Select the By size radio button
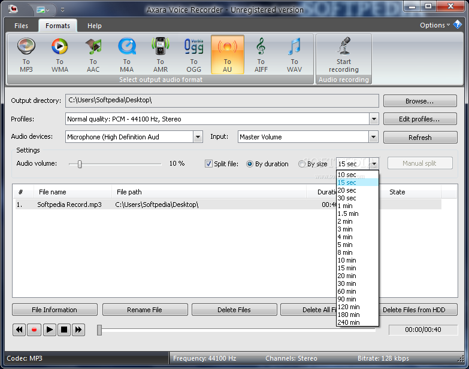 pos(302,164)
